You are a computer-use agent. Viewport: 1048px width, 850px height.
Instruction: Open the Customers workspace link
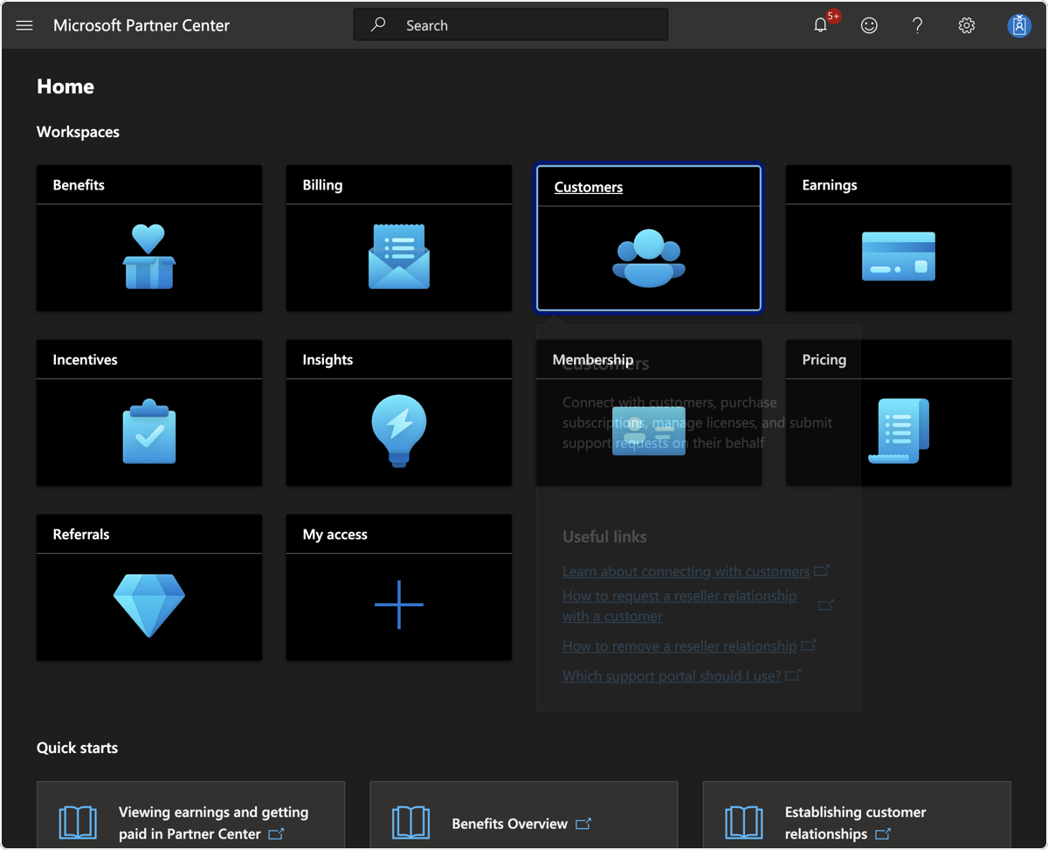[589, 187]
